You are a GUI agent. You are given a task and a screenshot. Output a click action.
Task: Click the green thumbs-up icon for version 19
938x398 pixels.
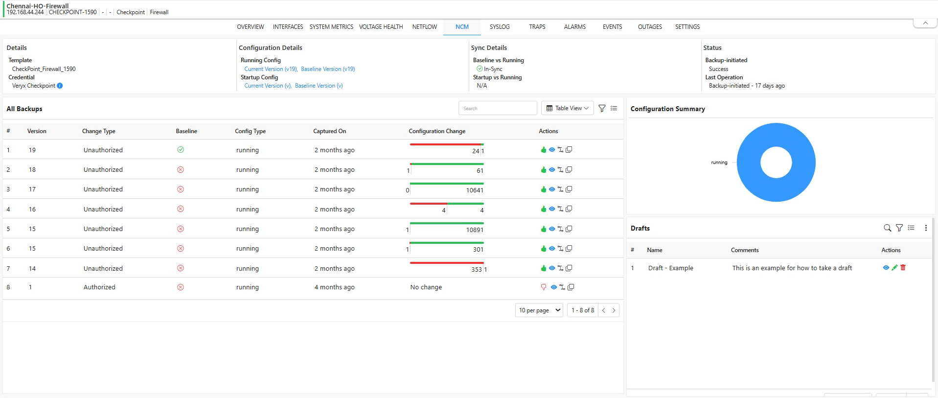pos(543,150)
